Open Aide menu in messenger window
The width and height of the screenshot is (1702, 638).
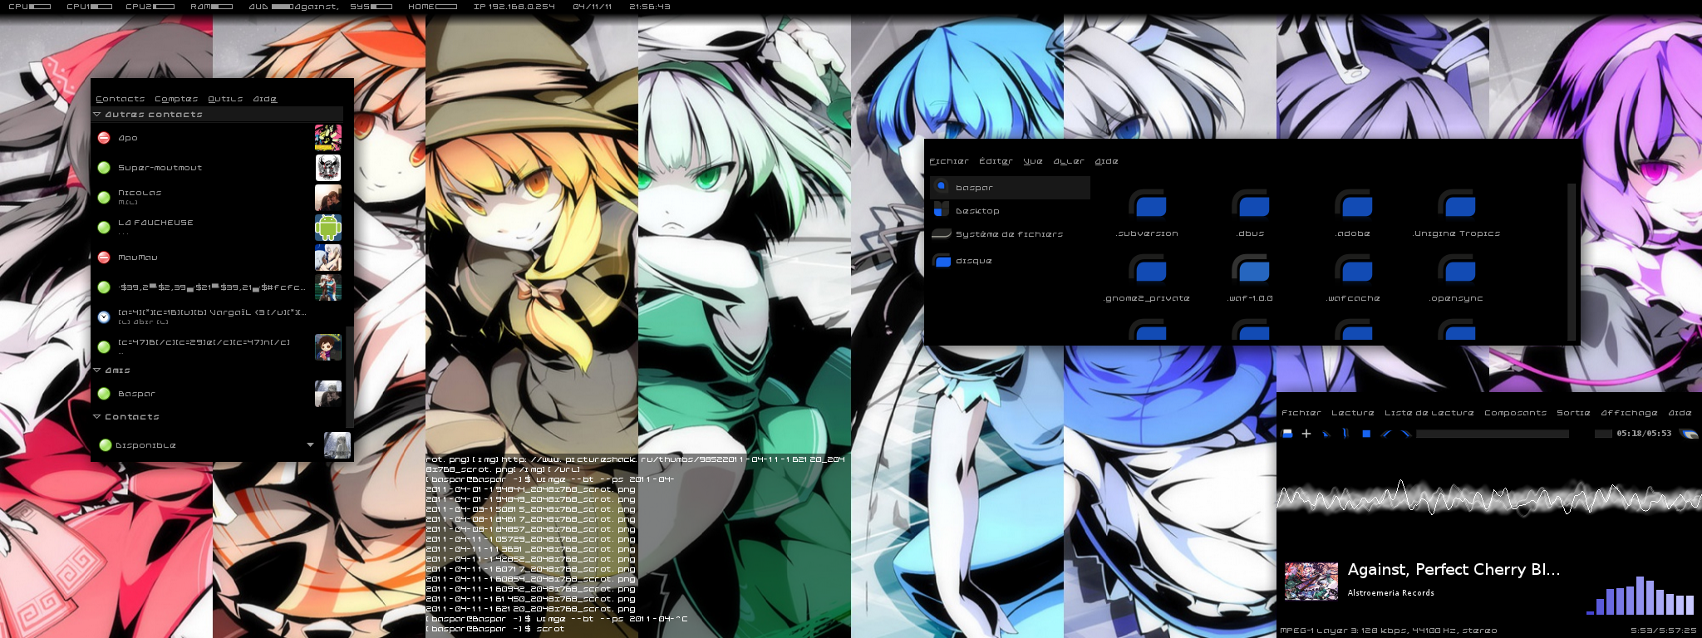tap(265, 99)
